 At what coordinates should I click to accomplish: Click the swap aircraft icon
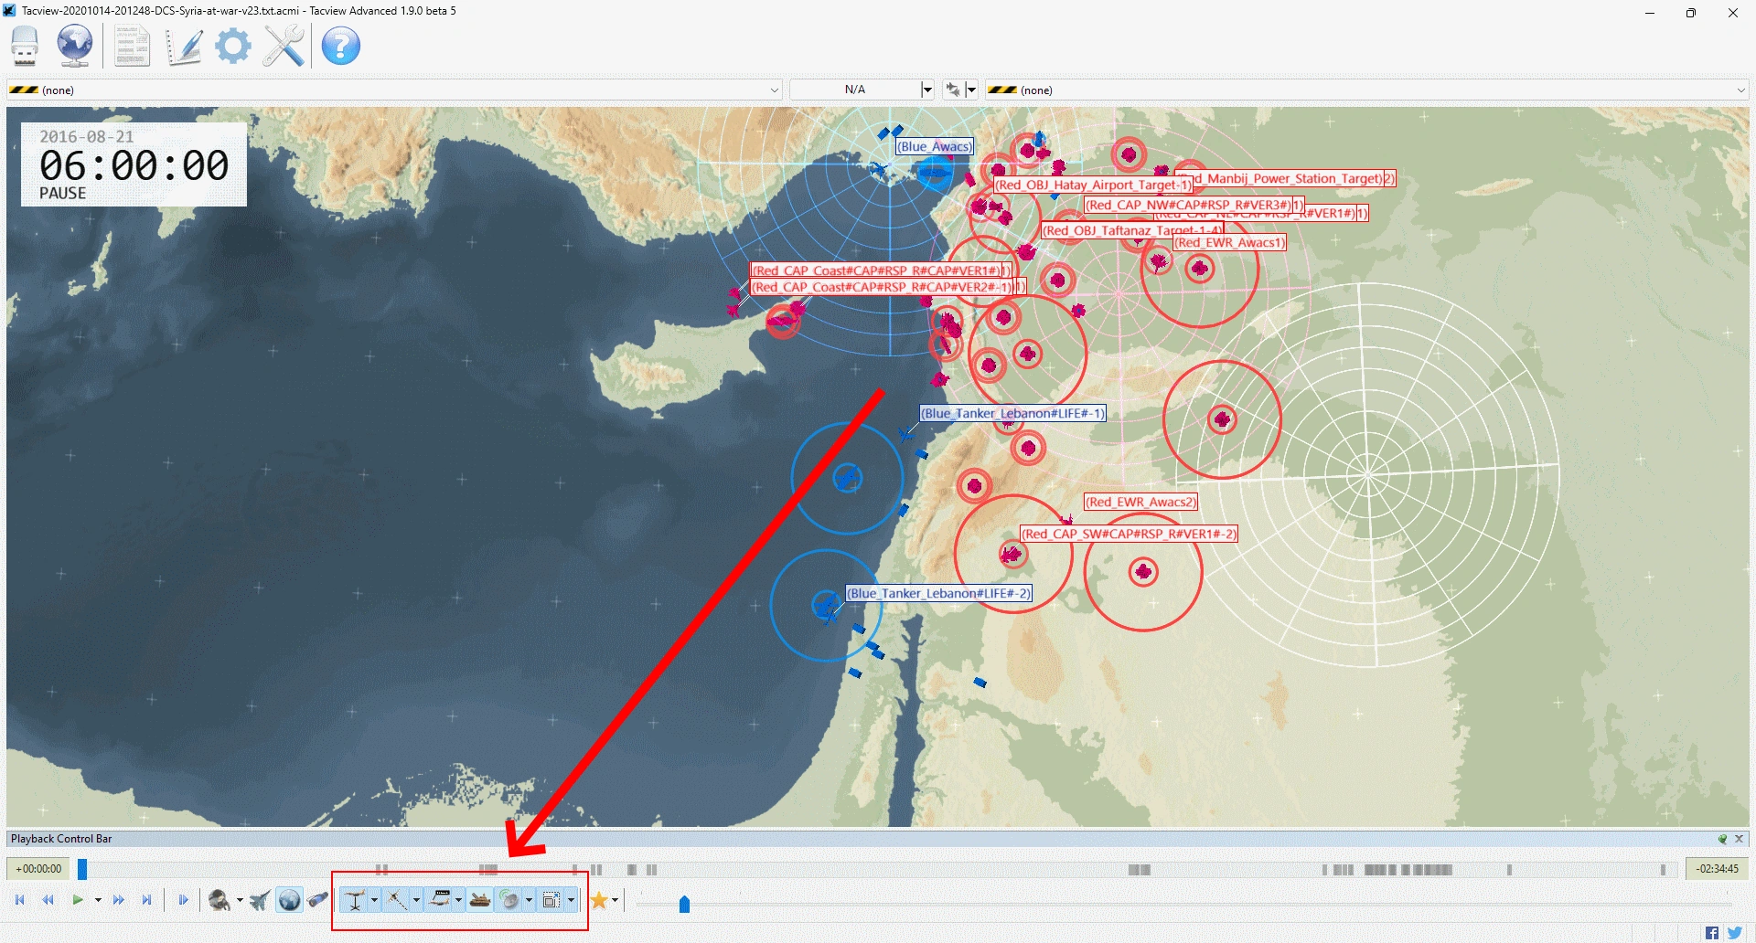(x=953, y=90)
